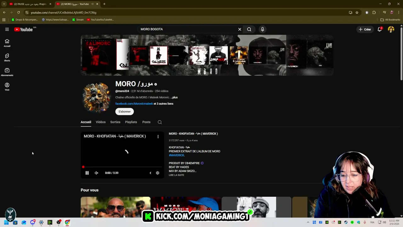Viewport: 403px width, 227px height.
Task: Open the Chrome three-dot menu
Action: [x=399, y=12]
